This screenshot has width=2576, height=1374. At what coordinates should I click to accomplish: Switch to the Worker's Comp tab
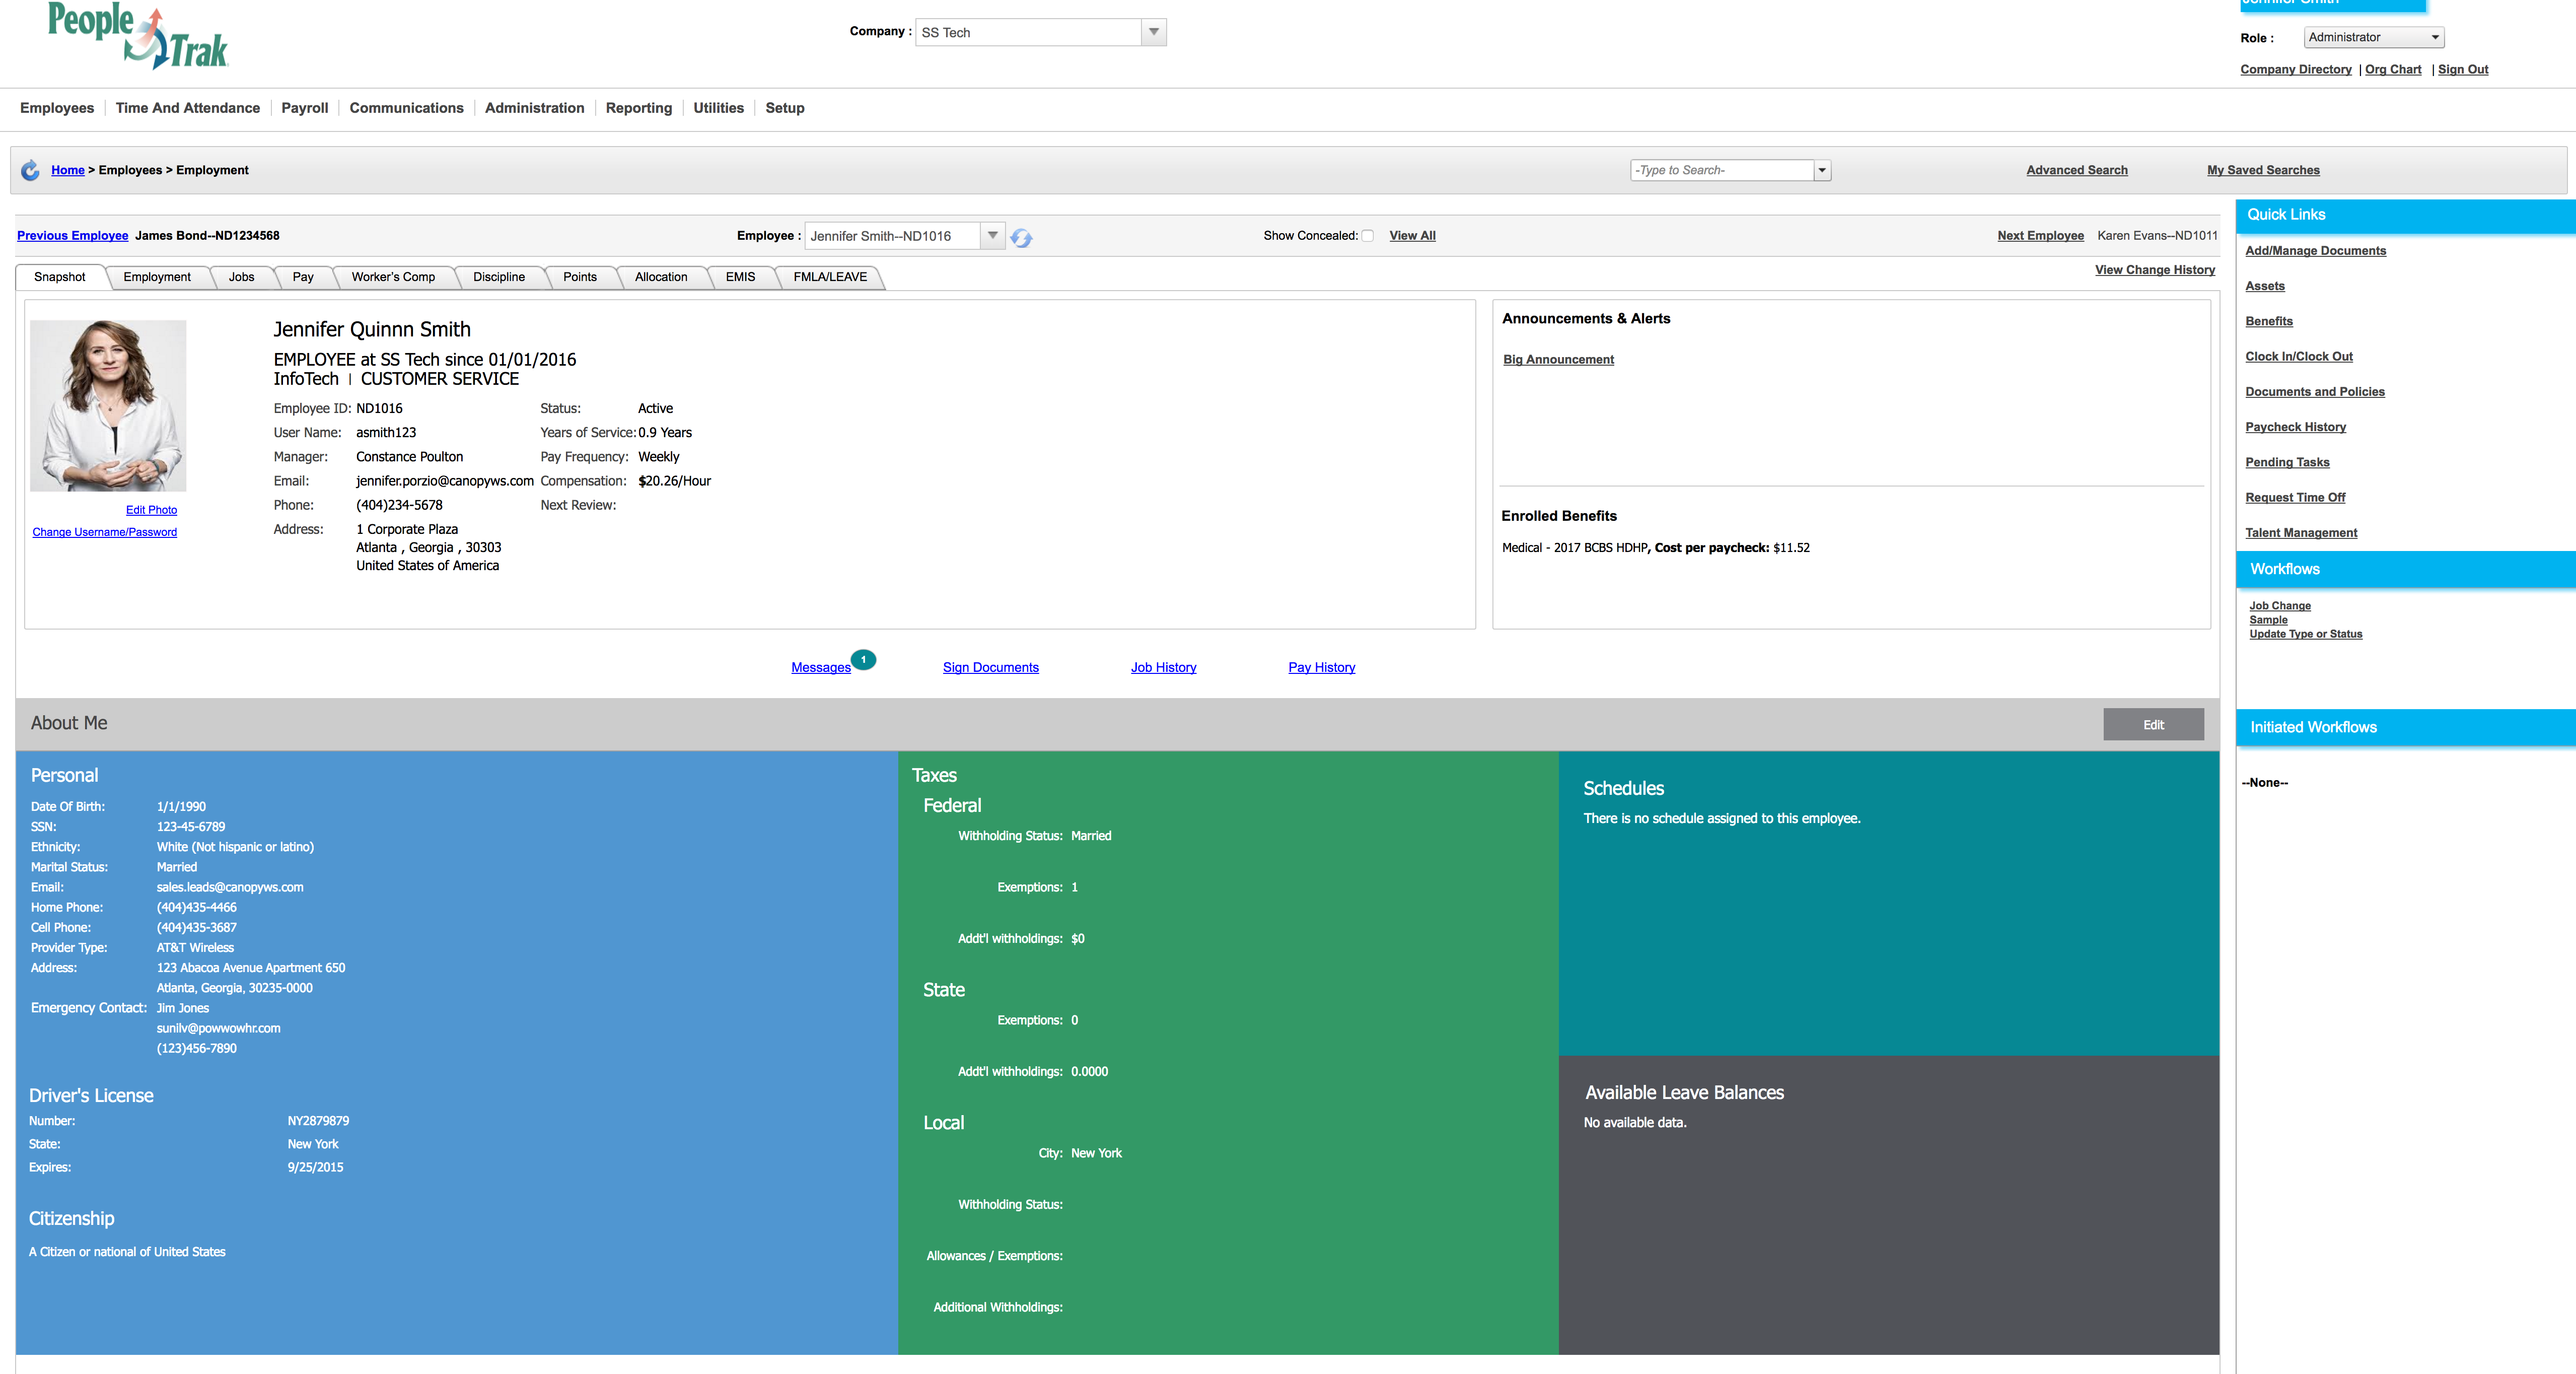[x=393, y=277]
